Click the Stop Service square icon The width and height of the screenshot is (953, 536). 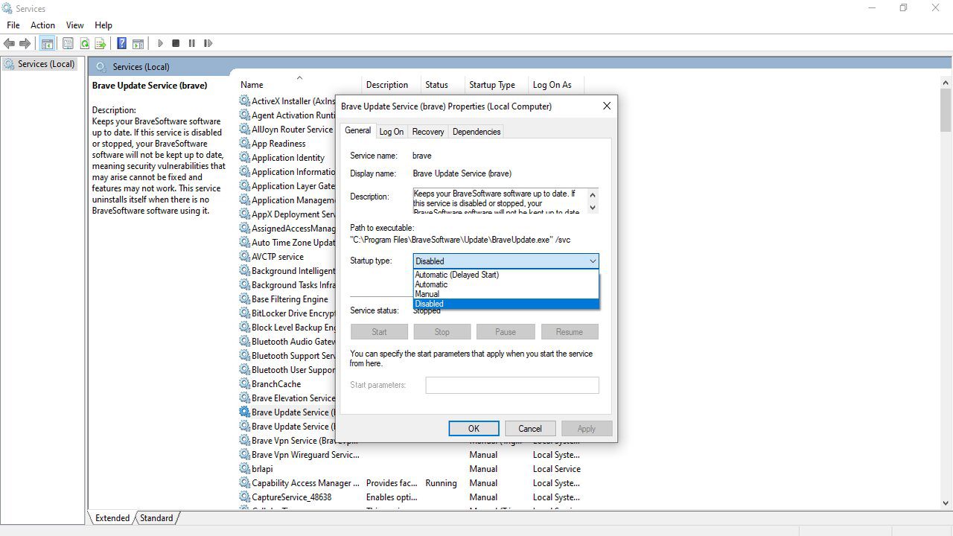176,44
